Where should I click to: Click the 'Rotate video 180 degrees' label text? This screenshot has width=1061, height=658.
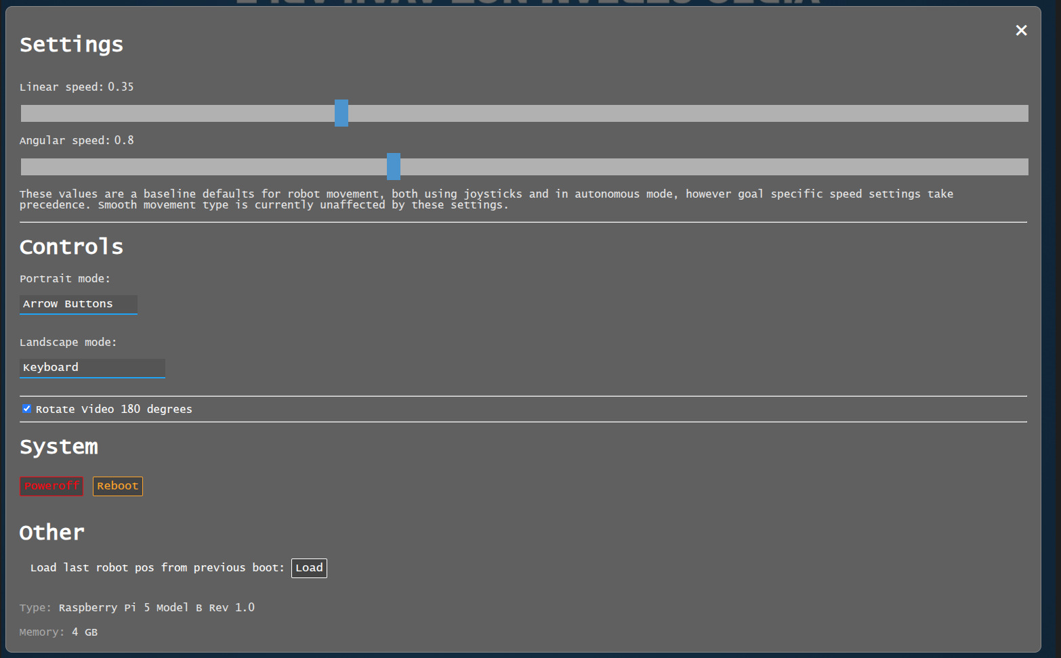coord(114,409)
